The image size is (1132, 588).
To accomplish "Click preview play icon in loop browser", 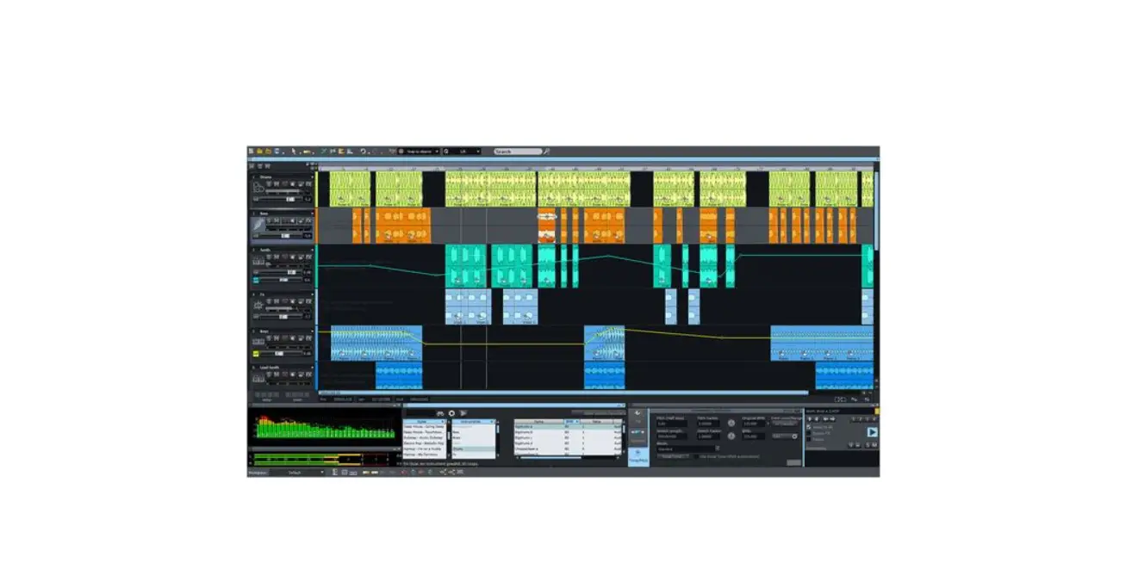I will 463,413.
